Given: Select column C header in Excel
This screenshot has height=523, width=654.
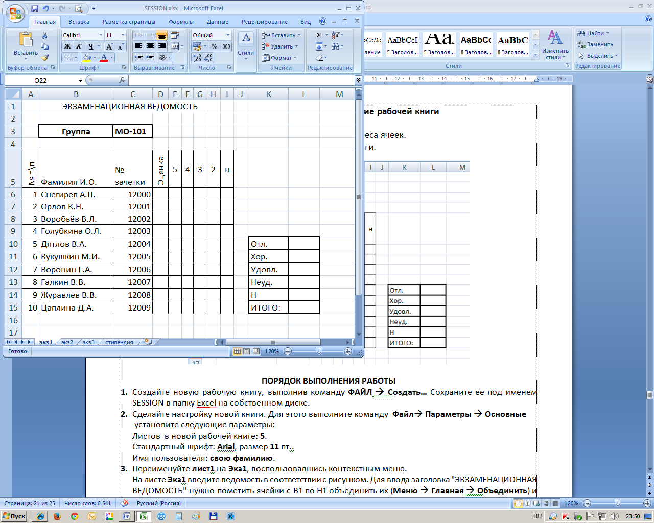Looking at the screenshot, I should (133, 94).
